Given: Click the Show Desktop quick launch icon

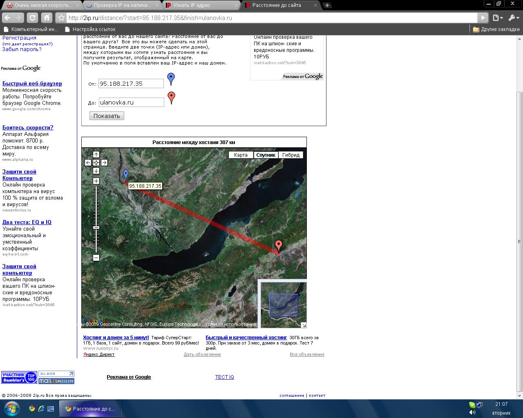Looking at the screenshot, I should 51,409.
